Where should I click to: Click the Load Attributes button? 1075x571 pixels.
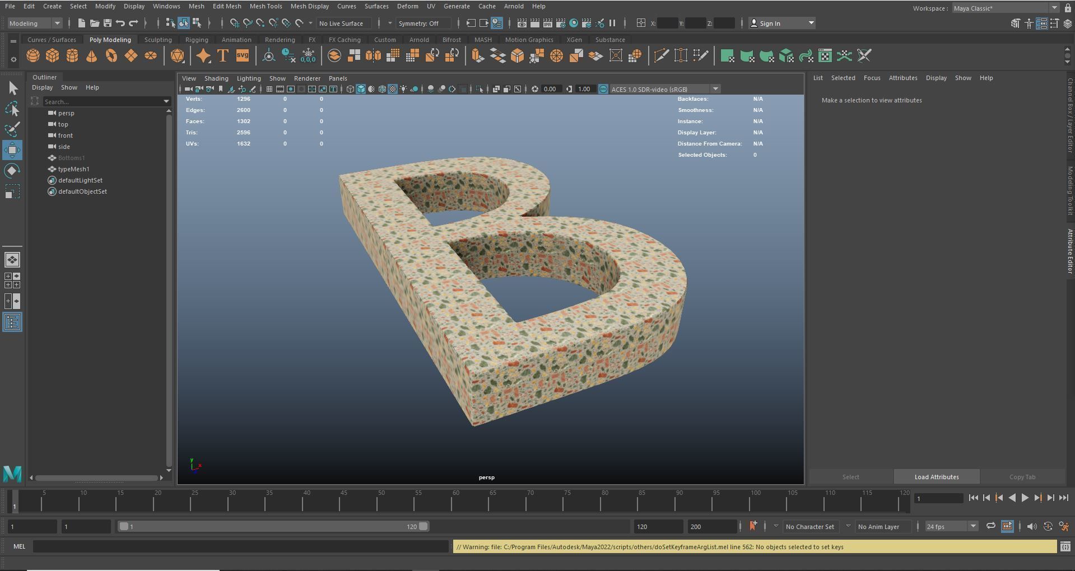[936, 476]
